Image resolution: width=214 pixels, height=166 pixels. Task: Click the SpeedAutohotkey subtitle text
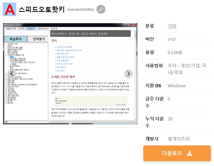click(81, 10)
